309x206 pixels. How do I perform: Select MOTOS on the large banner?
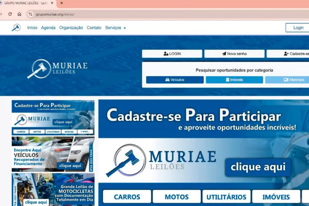point(177,197)
